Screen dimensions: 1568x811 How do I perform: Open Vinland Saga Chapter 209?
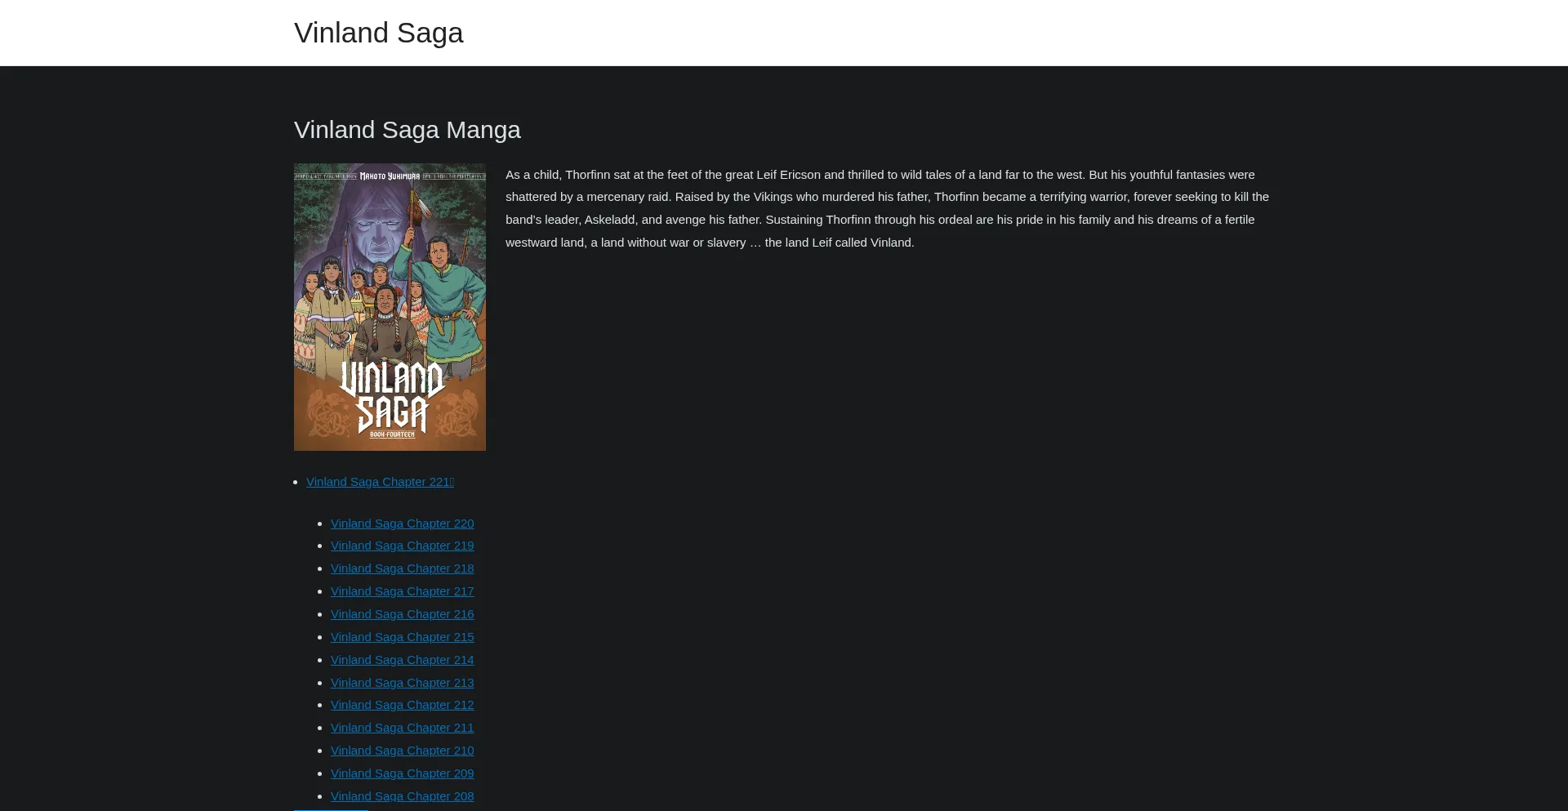(402, 773)
